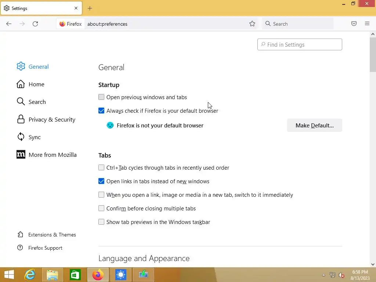Click the Tabs heading text
The height and width of the screenshot is (282, 376).
click(105, 155)
